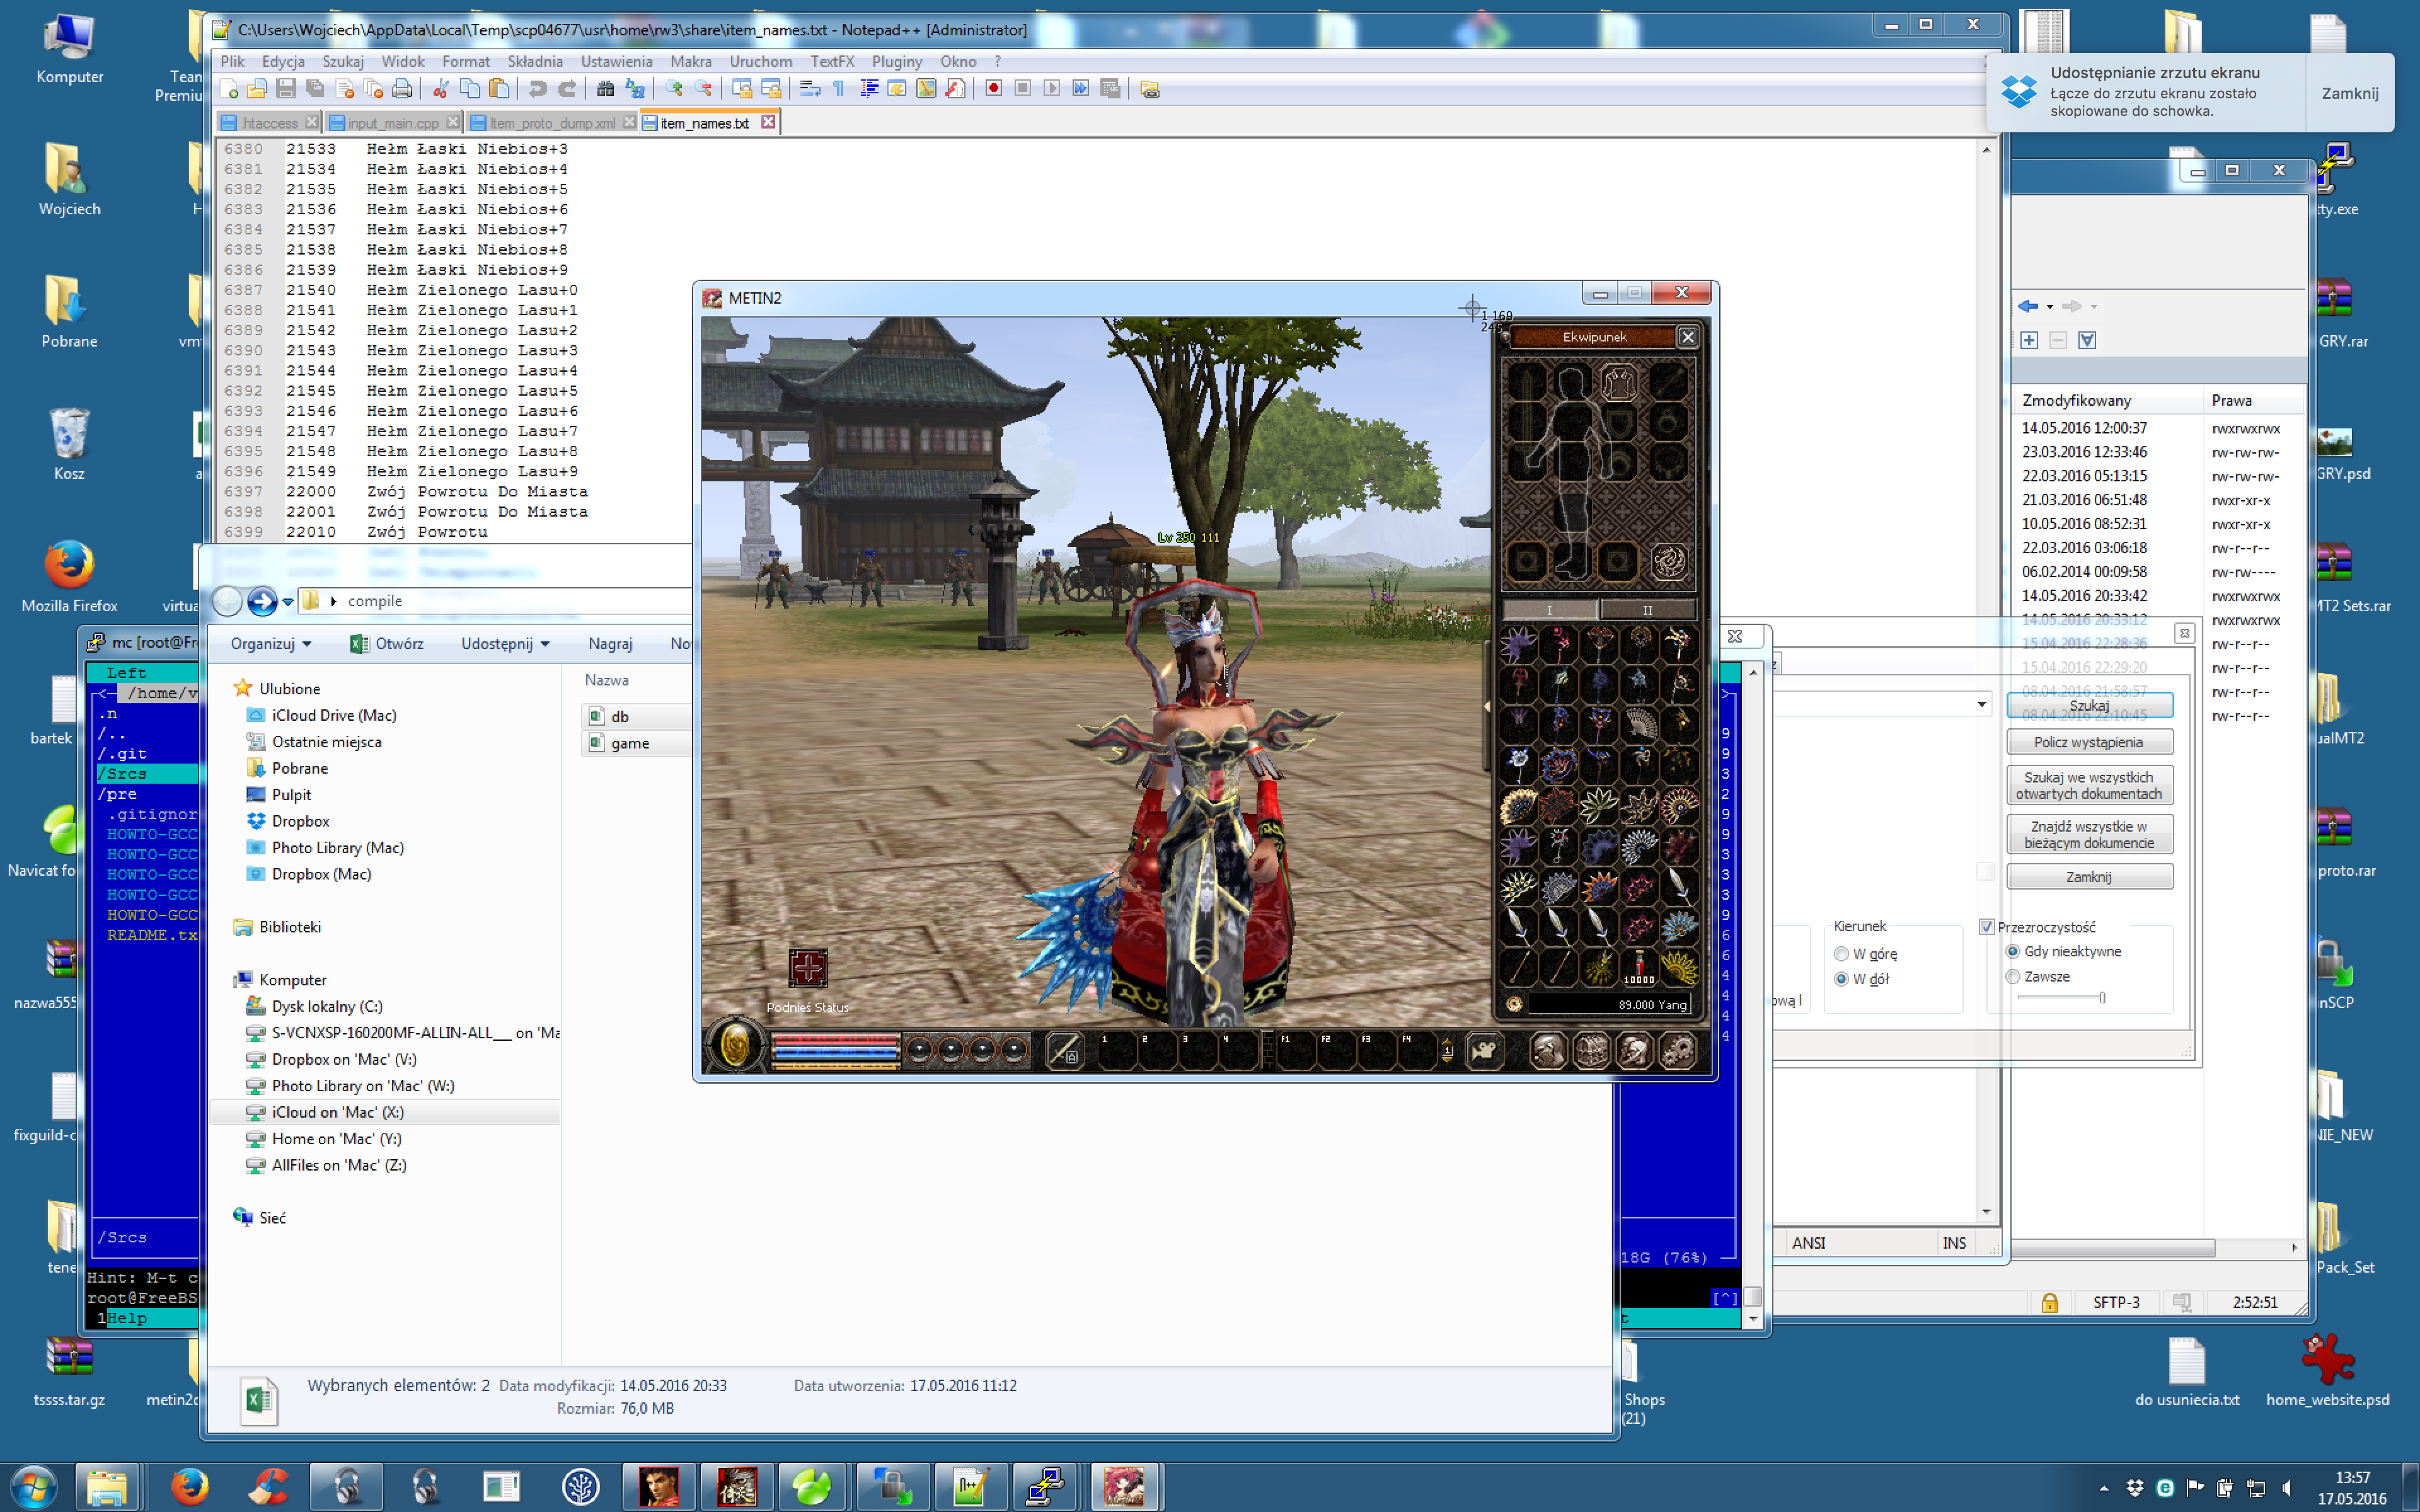Start macro recording with the red dot icon
The image size is (2420, 1512).
tap(993, 89)
